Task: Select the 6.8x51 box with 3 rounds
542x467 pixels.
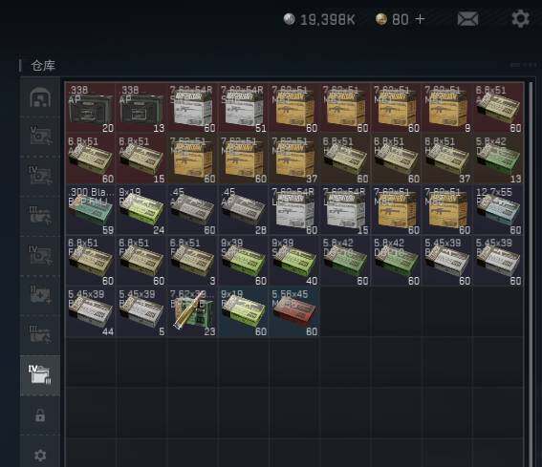Action: click(x=192, y=261)
